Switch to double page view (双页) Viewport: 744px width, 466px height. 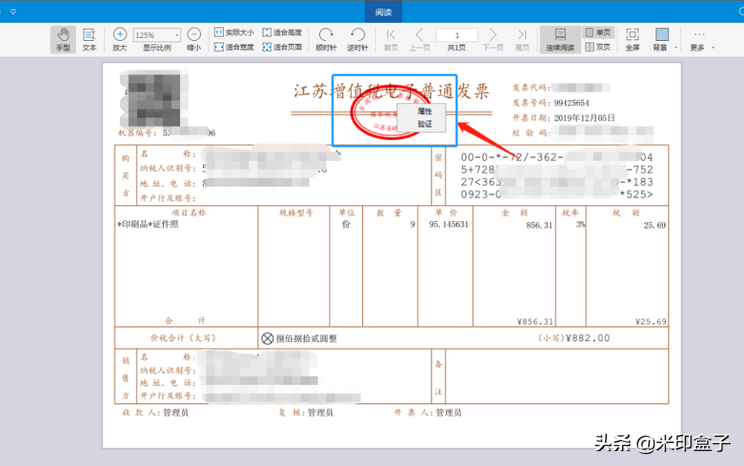click(x=598, y=47)
